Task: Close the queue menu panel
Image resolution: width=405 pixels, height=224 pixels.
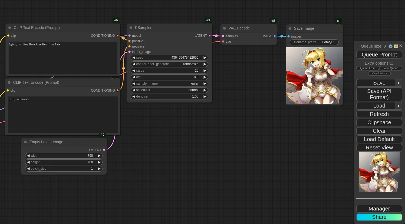Action: tap(401, 46)
